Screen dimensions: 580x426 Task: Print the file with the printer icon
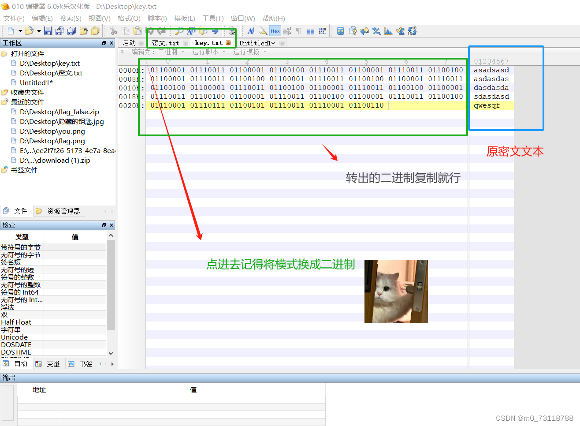232,31
